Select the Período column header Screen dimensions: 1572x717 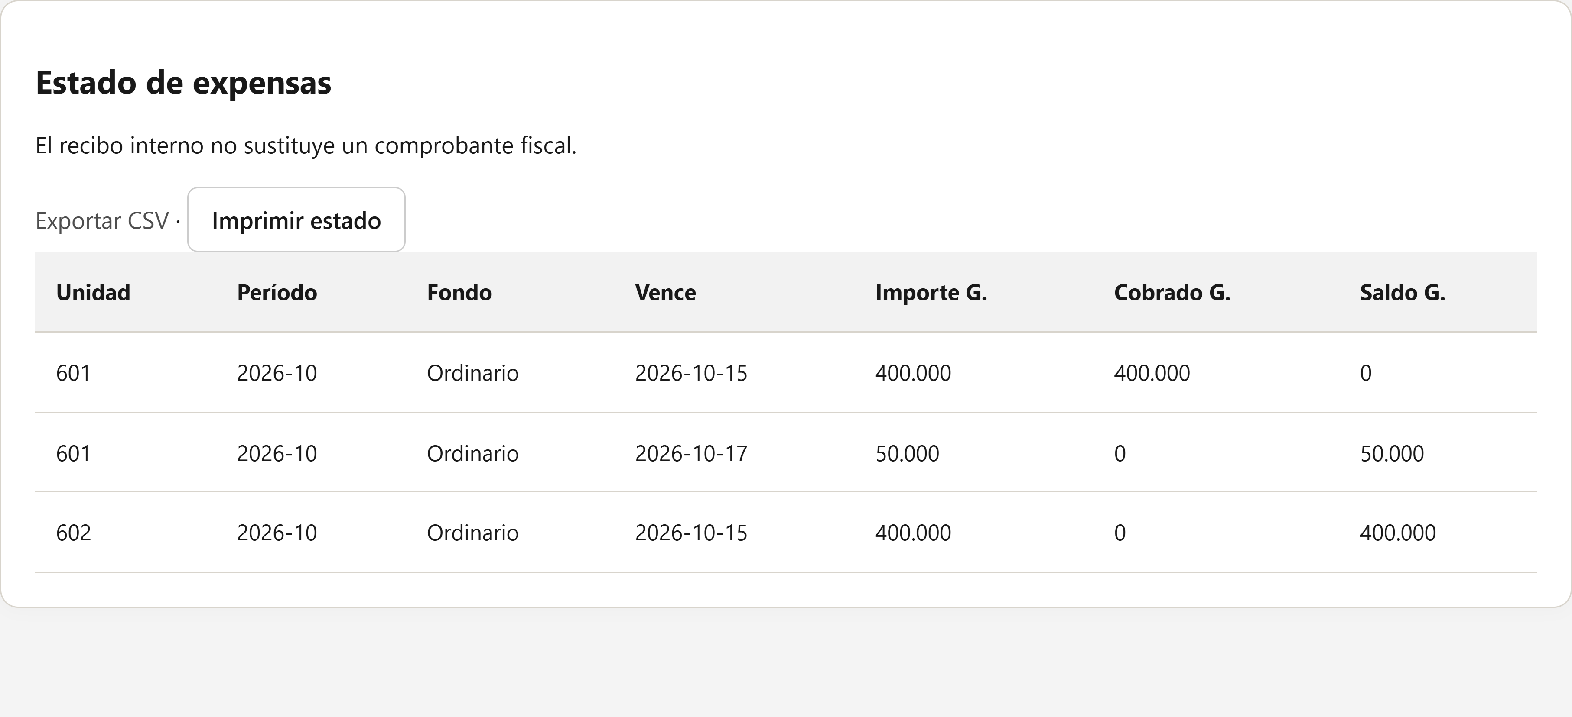tap(277, 293)
